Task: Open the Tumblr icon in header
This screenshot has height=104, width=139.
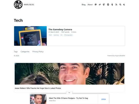Action: (x=112, y=5)
